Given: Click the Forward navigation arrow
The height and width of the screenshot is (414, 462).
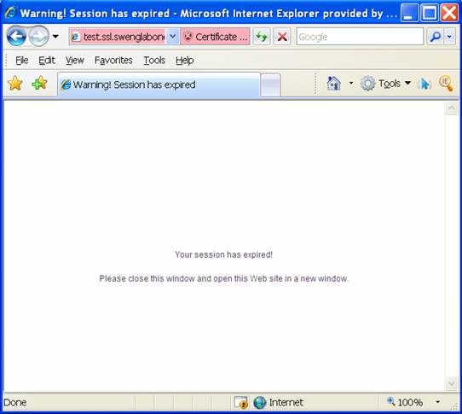Looking at the screenshot, I should click(38, 37).
